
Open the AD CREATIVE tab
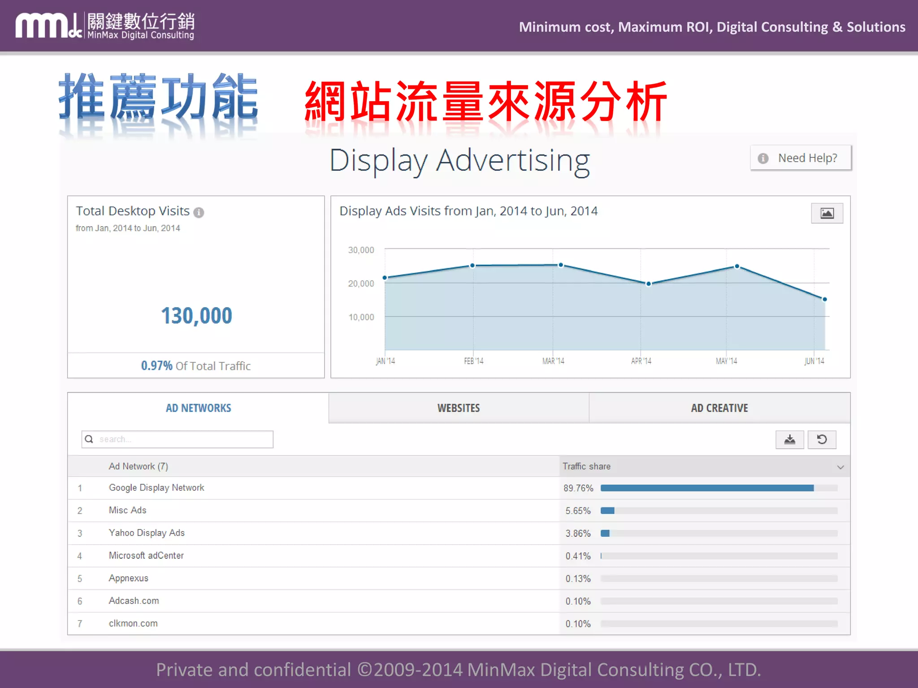719,408
